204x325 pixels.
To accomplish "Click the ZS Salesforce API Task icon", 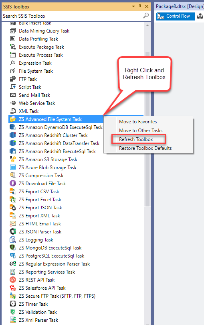I will (x=13, y=288).
